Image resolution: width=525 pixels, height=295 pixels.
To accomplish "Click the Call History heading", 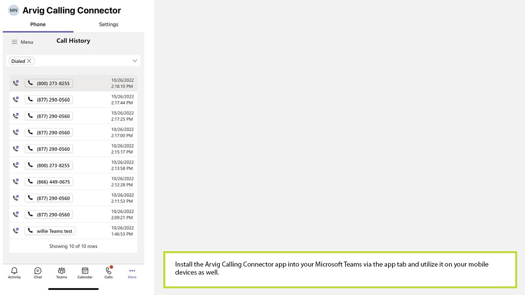I will coord(73,41).
